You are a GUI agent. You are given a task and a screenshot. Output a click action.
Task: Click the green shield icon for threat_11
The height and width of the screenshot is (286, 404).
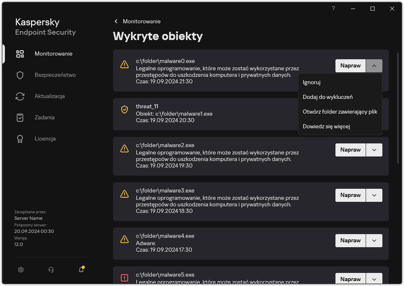pos(124,109)
